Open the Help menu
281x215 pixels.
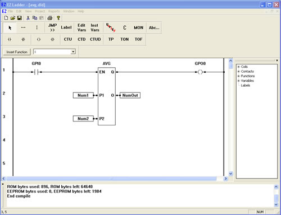pos(81,11)
